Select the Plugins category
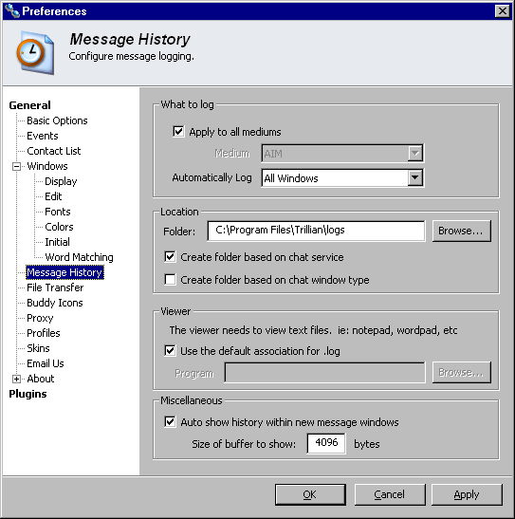Viewport: 515px width, 519px height. tap(28, 394)
